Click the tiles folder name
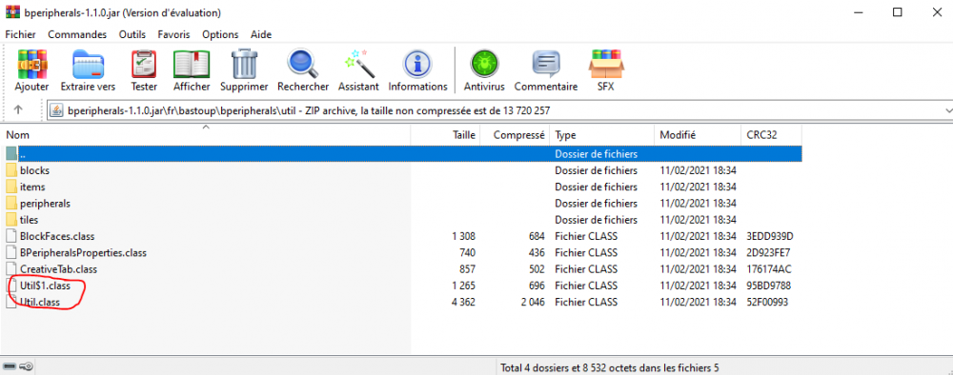 30,220
